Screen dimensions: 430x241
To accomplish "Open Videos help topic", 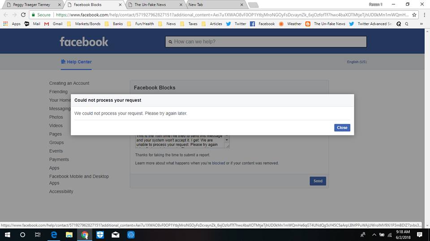I will point(56,126).
